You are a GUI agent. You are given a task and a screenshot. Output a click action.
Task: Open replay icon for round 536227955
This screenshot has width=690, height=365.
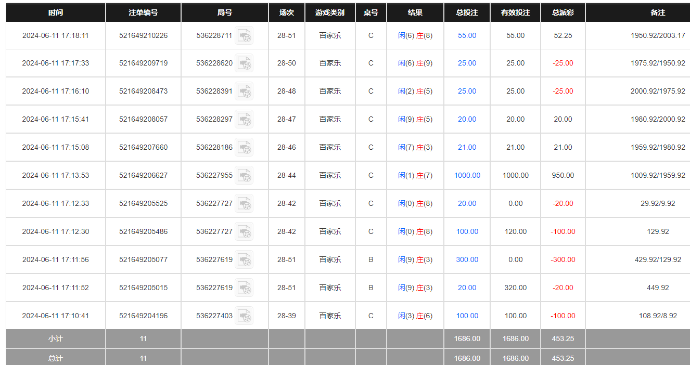[x=244, y=175]
